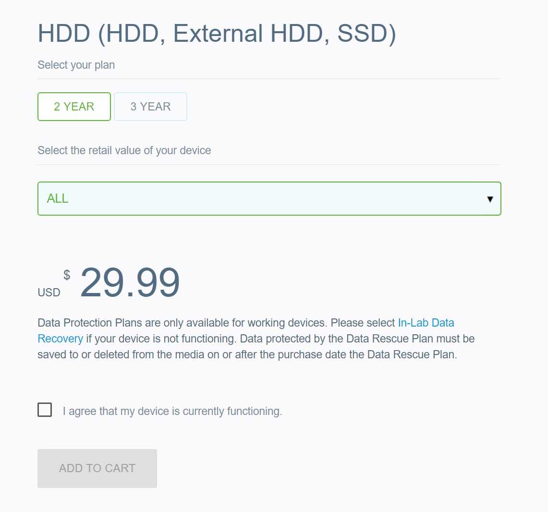Click the HDD (HDD, External HDD, SSD) heading

coord(217,34)
